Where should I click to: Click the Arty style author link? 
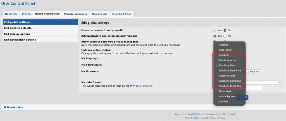tap(197, 118)
